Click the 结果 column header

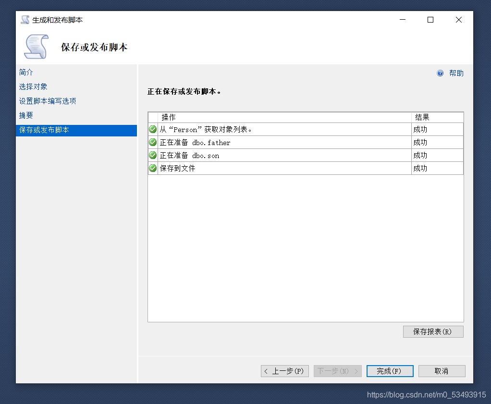pyautogui.click(x=423, y=117)
